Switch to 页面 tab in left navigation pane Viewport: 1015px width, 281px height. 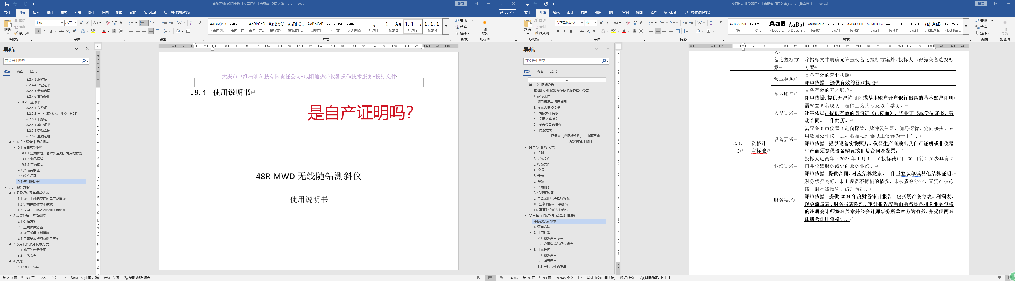(20, 72)
